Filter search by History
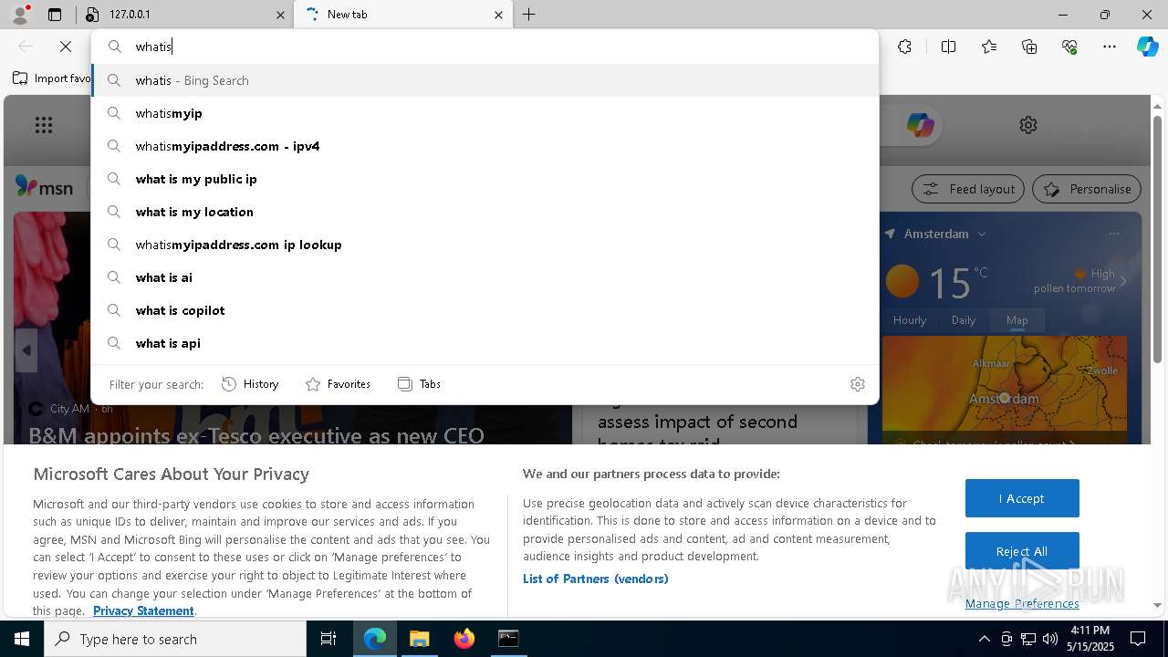This screenshot has width=1168, height=657. coord(250,384)
